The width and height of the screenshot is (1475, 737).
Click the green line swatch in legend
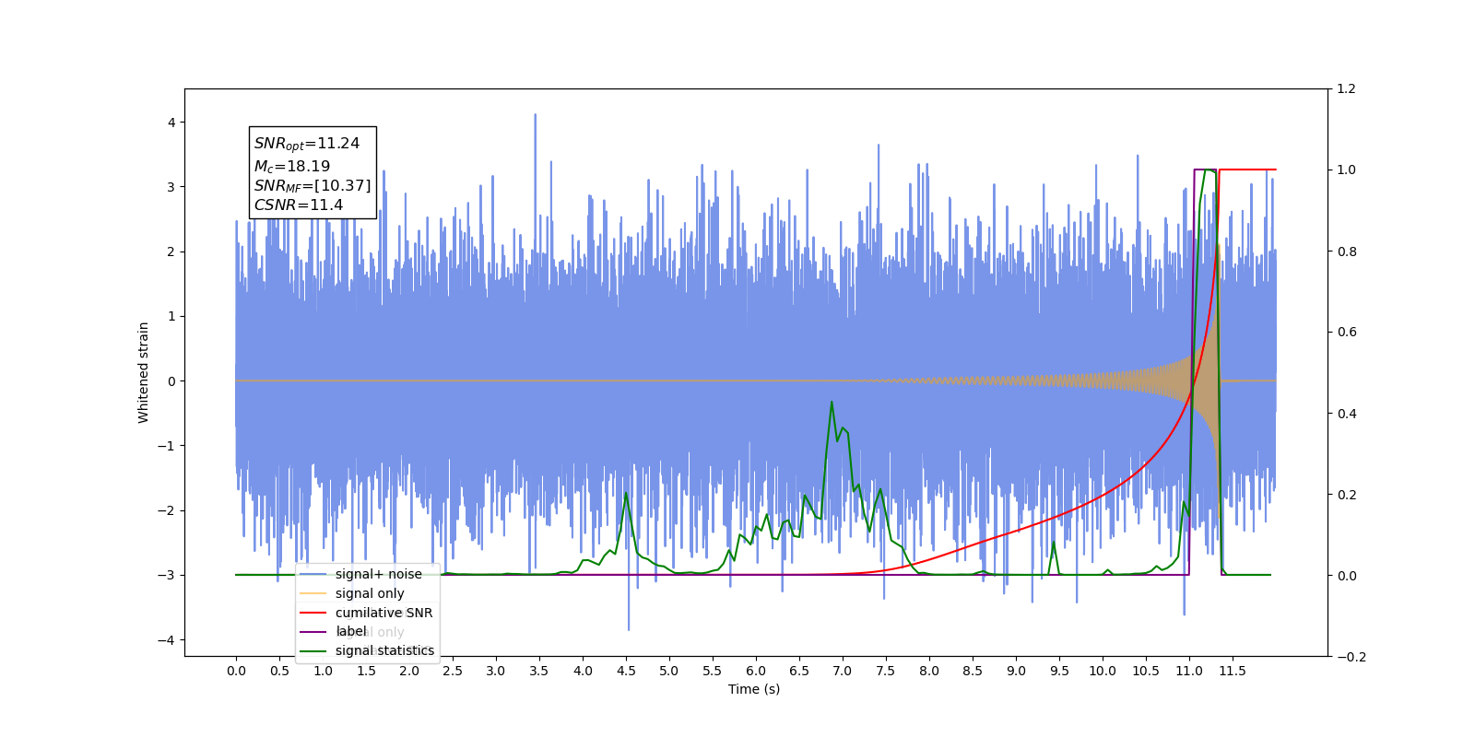coord(313,650)
